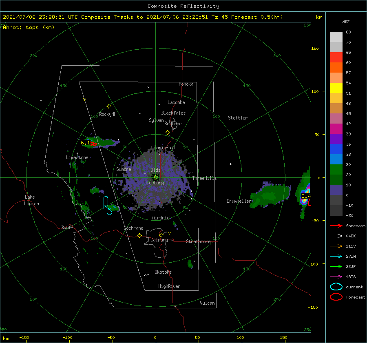Click the yellow v marker east of Calgary
The width and height of the screenshot is (367, 343).
(x=169, y=233)
